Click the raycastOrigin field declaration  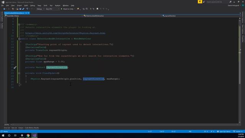(x=58, y=50)
